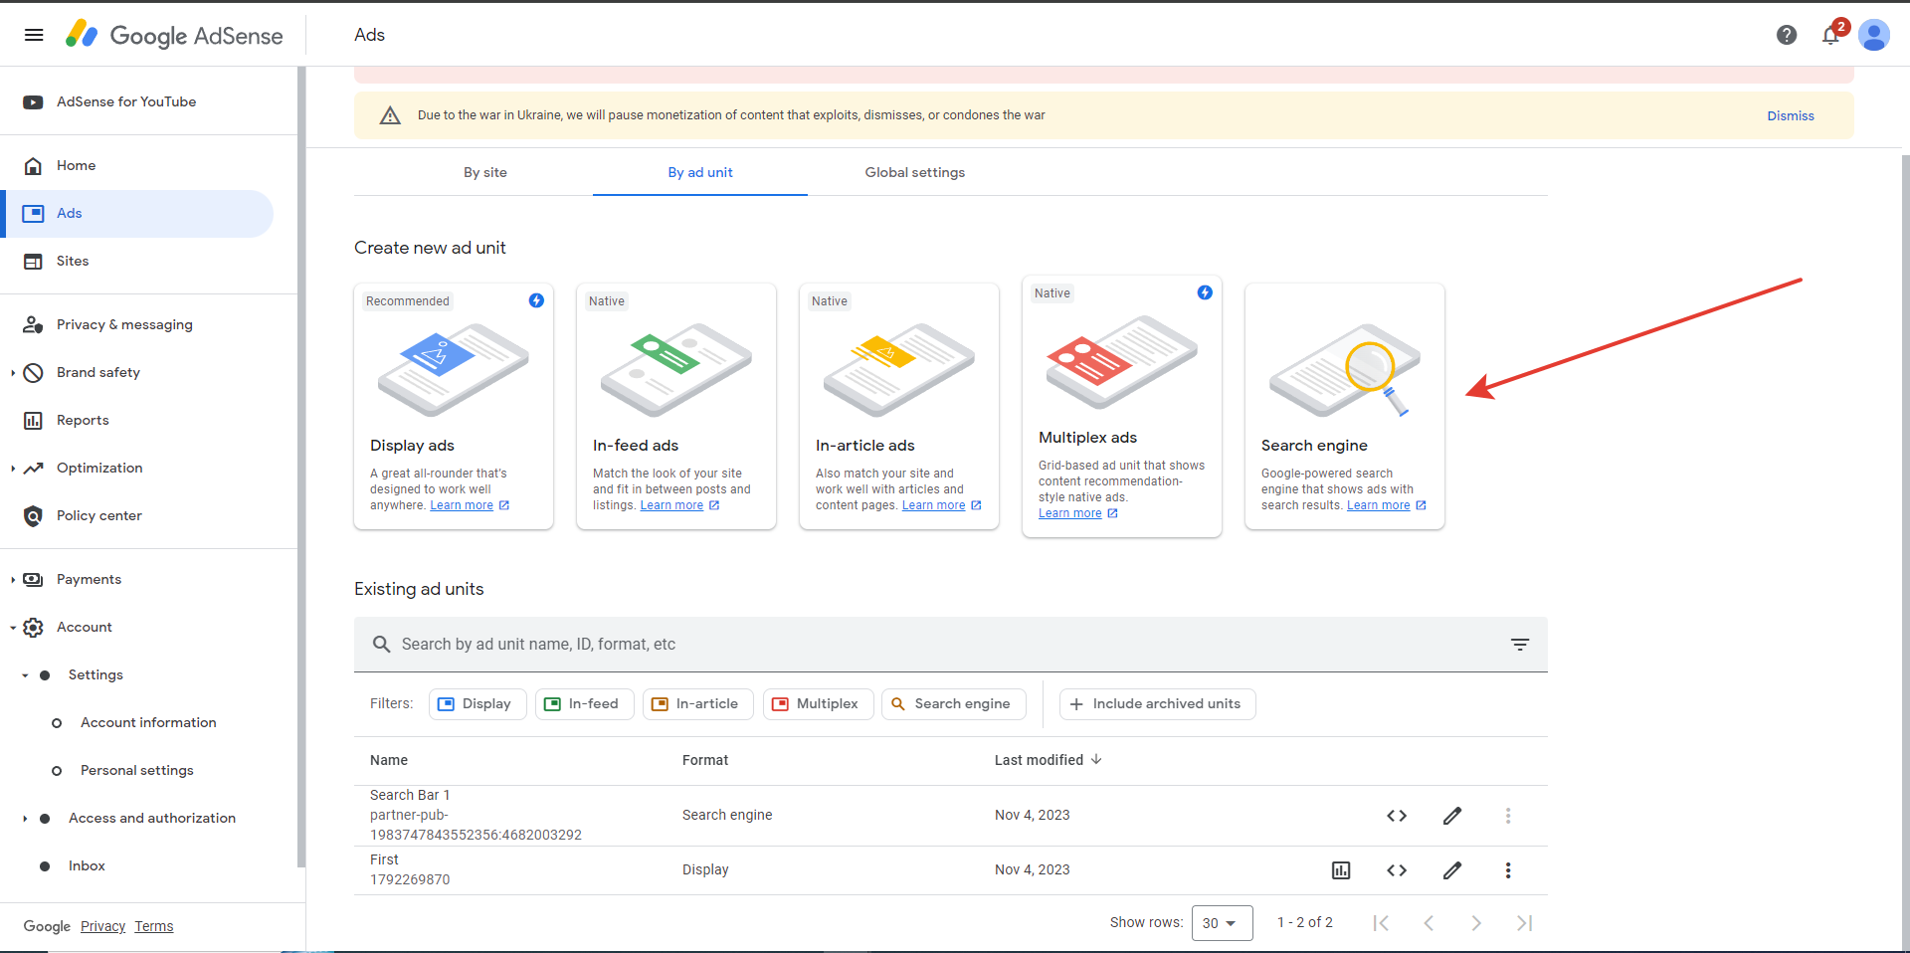Switch to the By site tab
Screen dimensions: 1910x953
pos(485,172)
